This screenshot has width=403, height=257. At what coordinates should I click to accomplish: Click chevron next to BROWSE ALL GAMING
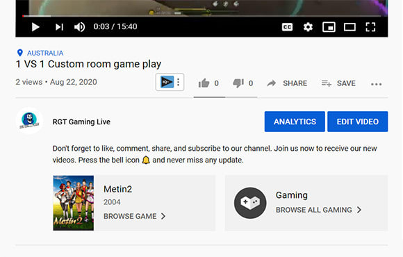click(x=359, y=210)
